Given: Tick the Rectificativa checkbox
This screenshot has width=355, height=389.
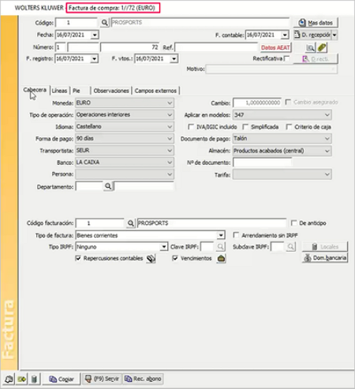Looking at the screenshot, I should pos(287,58).
